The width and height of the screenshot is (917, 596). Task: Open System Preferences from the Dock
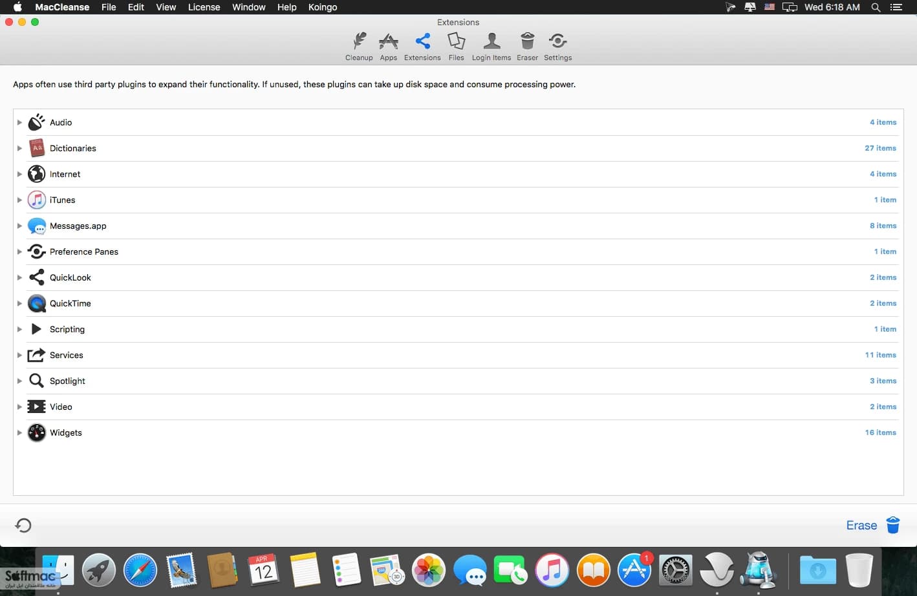pos(675,570)
